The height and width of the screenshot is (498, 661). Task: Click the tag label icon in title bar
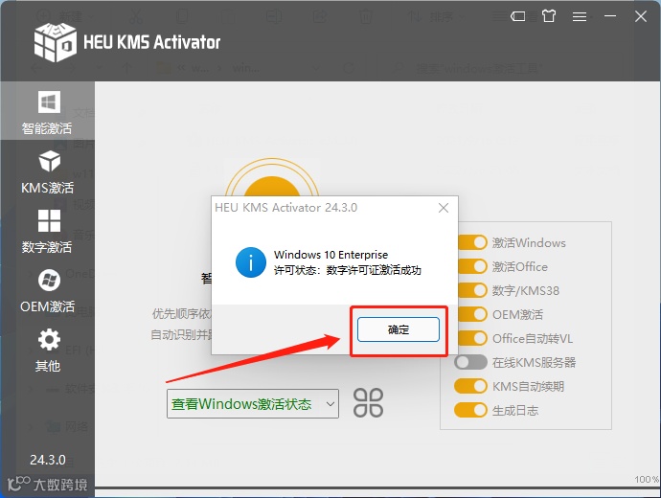pyautogui.click(x=517, y=16)
